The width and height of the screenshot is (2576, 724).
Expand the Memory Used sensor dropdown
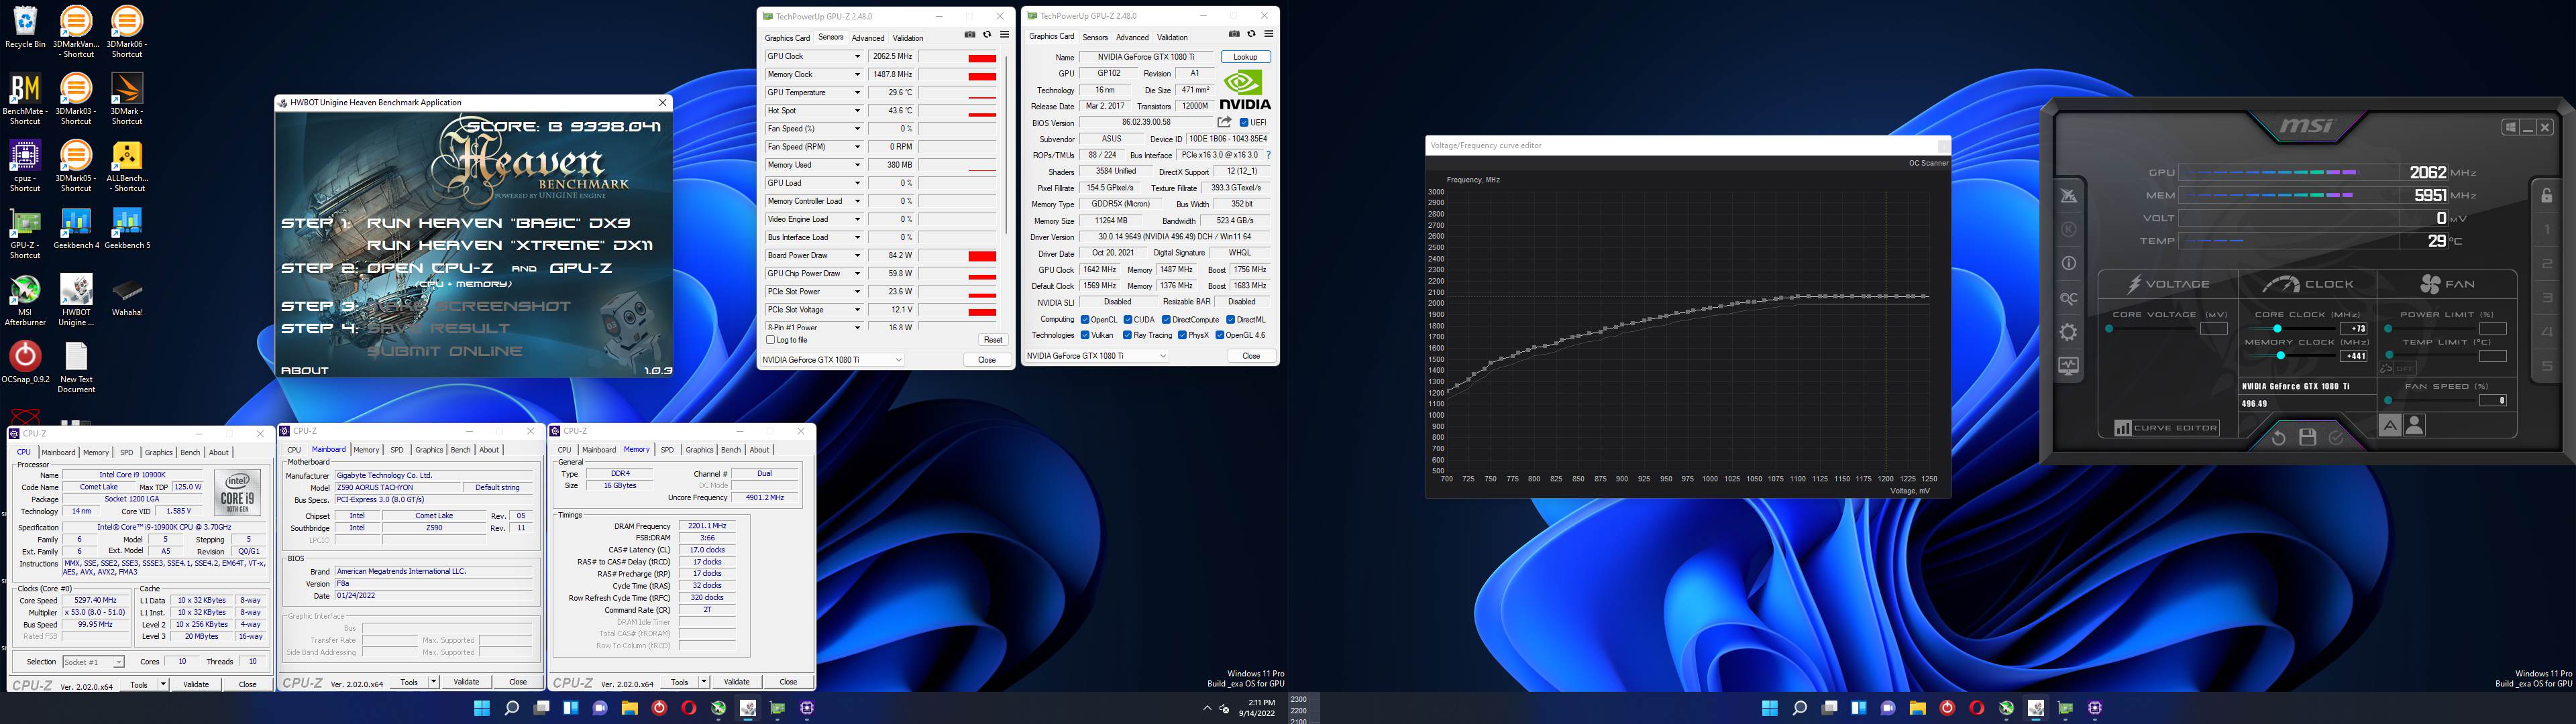pyautogui.click(x=857, y=165)
